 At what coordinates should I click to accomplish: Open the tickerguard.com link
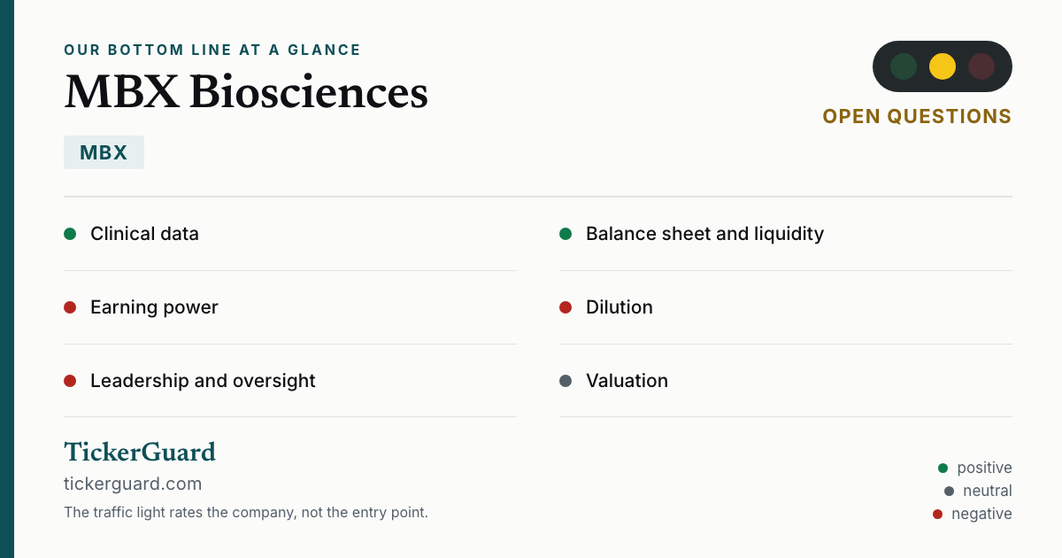pyautogui.click(x=133, y=484)
